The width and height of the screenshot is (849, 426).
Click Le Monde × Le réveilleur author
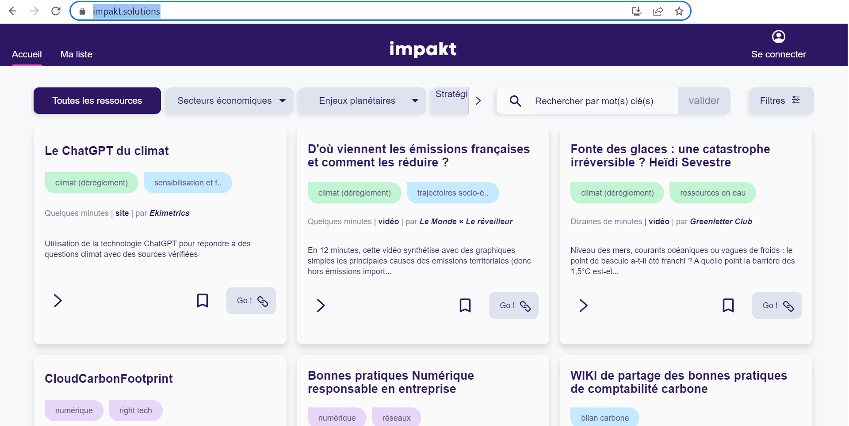coord(466,222)
